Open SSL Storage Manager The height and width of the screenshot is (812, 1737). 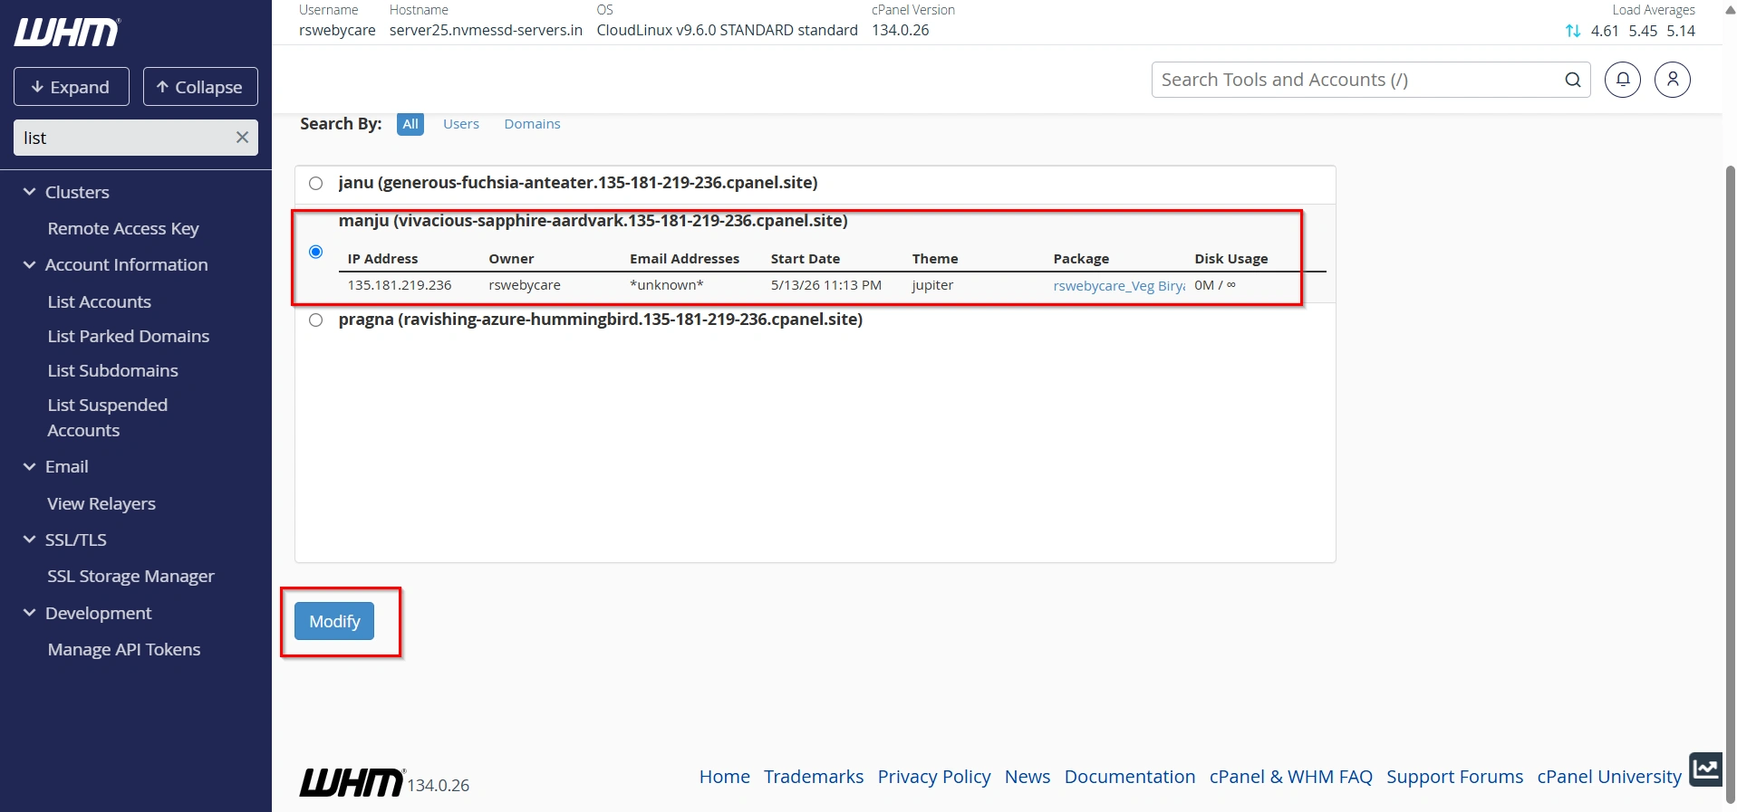pos(131,576)
